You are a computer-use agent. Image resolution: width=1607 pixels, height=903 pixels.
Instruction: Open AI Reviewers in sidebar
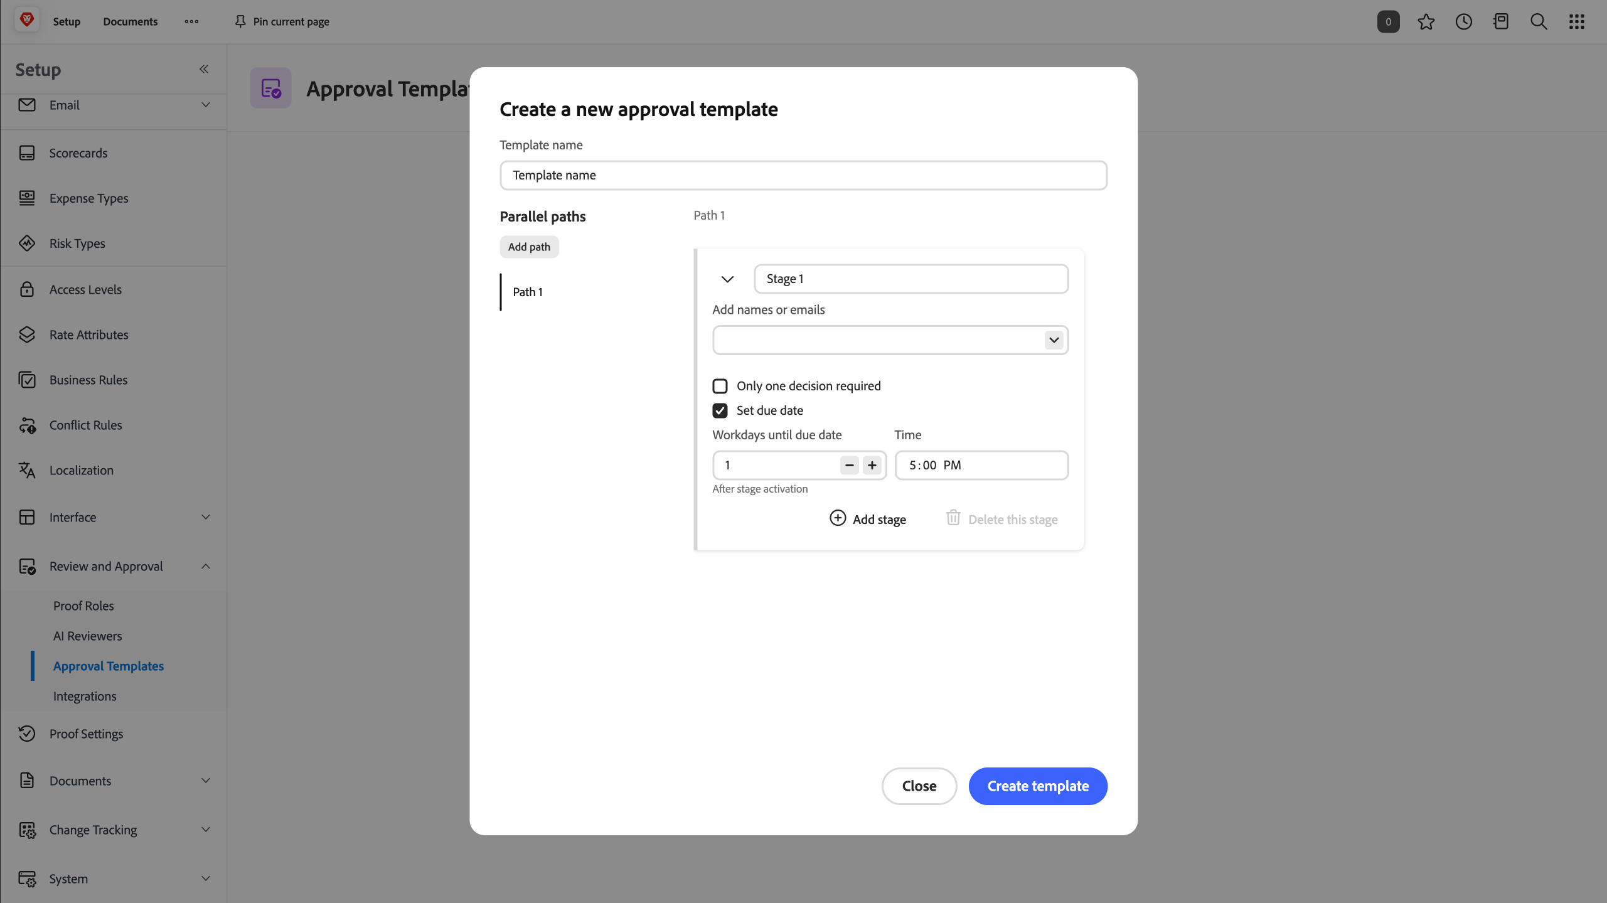tap(87, 636)
